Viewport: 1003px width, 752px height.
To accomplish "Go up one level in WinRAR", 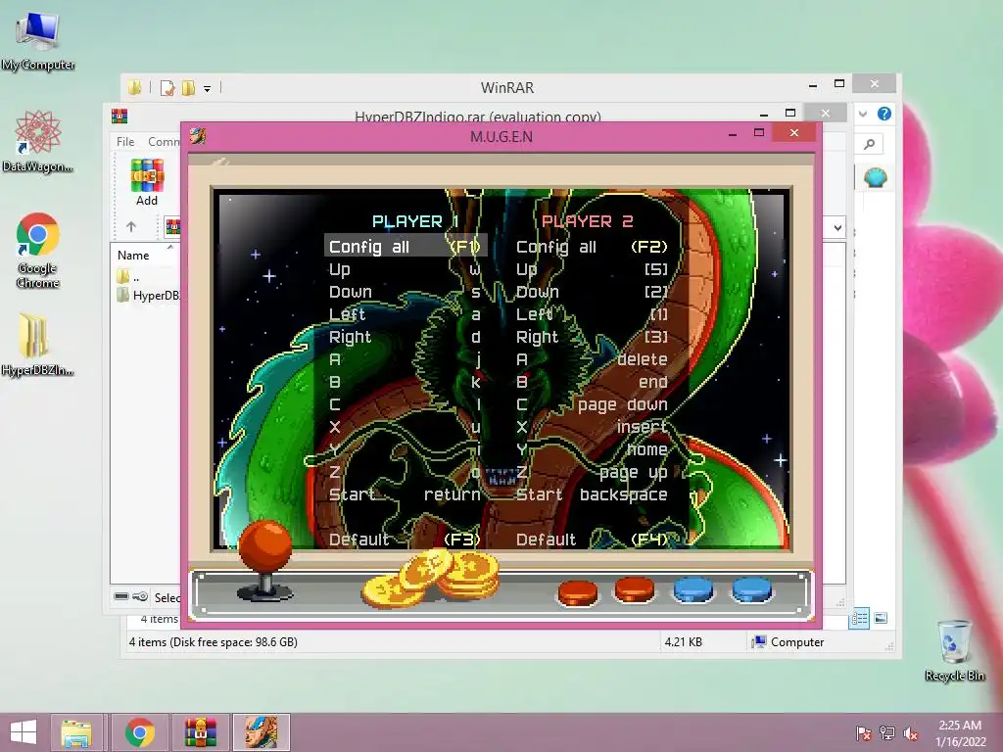I will tap(131, 226).
